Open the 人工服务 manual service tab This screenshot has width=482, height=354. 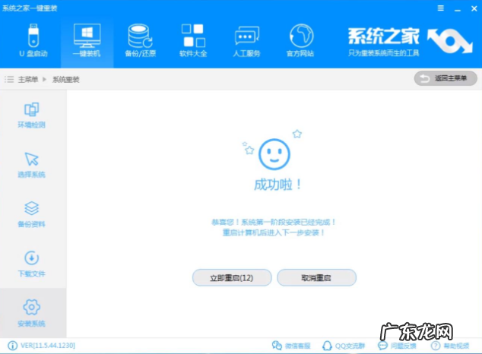coord(246,40)
